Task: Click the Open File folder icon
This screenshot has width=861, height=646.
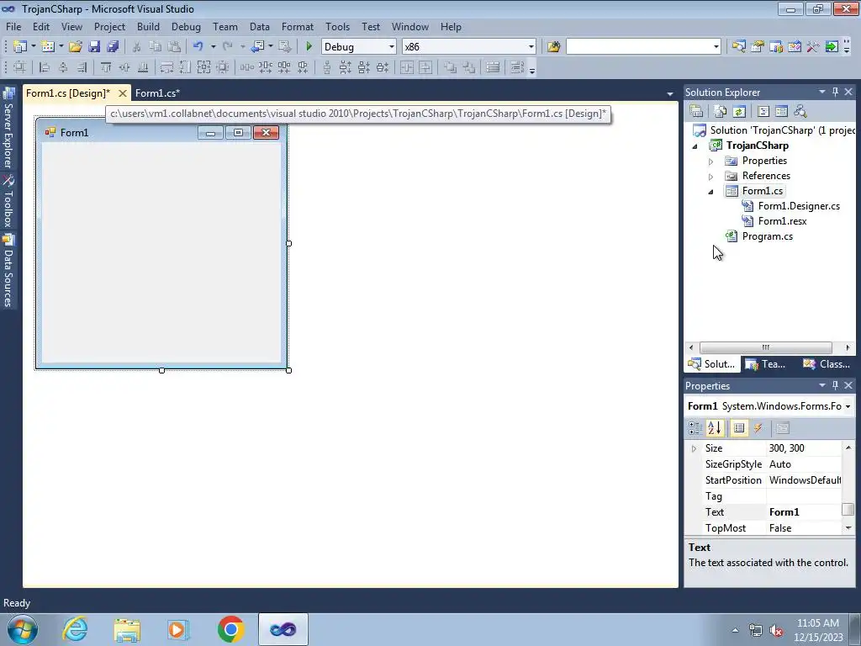Action: coord(75,47)
